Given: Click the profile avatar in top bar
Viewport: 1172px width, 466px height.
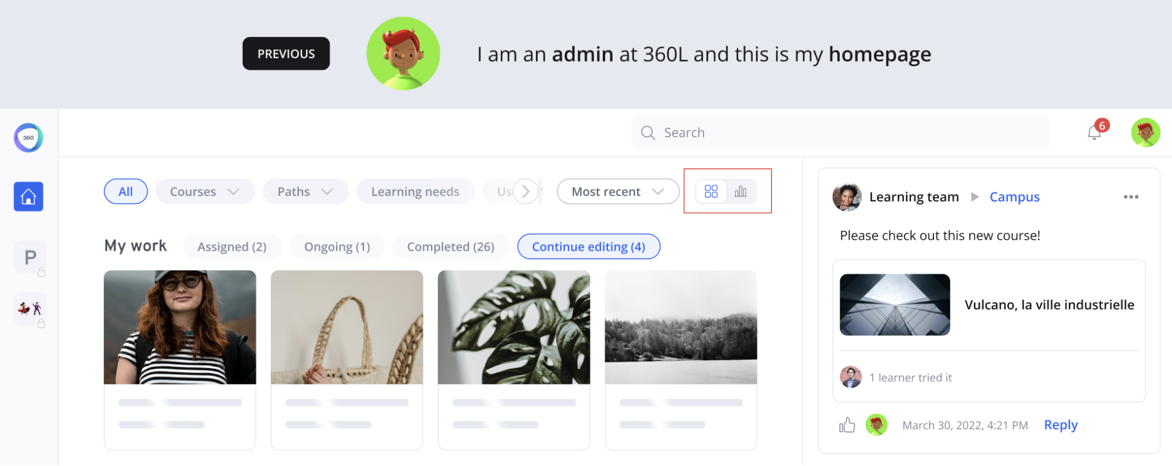Looking at the screenshot, I should [1145, 132].
